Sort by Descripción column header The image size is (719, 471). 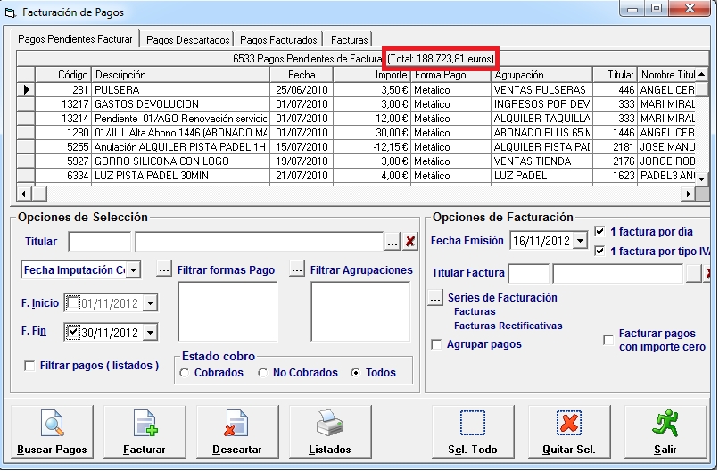181,75
